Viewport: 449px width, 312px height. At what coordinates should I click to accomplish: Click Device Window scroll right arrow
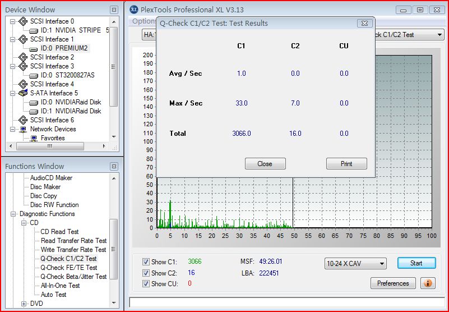[104, 146]
